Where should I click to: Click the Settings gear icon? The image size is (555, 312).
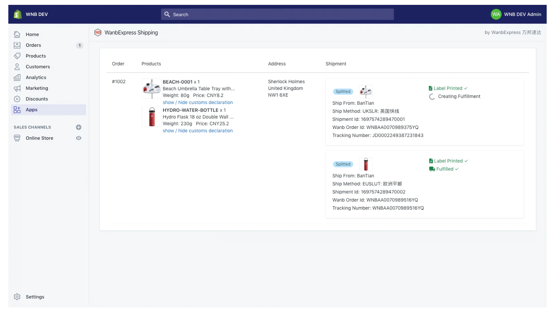point(17,297)
